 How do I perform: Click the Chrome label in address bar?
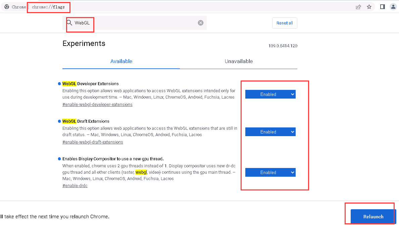click(x=19, y=7)
